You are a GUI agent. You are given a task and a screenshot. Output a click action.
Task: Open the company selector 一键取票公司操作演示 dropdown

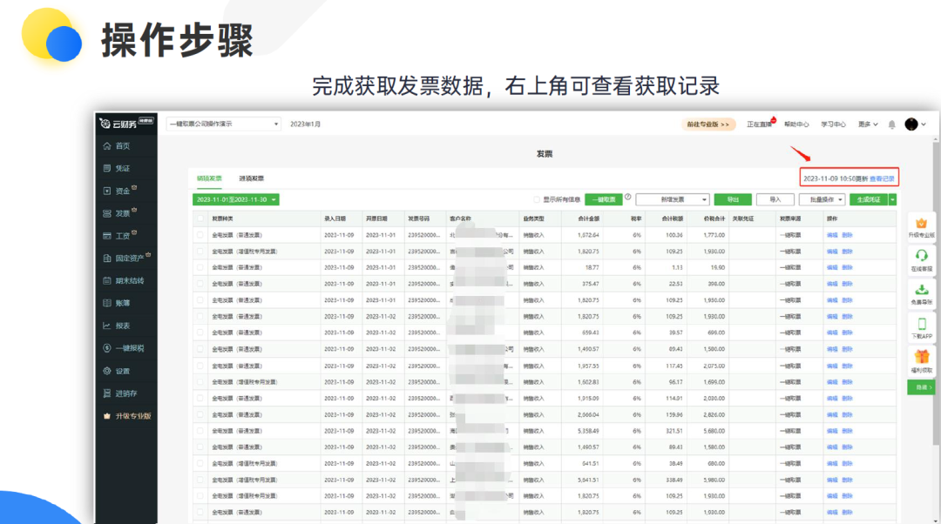223,124
